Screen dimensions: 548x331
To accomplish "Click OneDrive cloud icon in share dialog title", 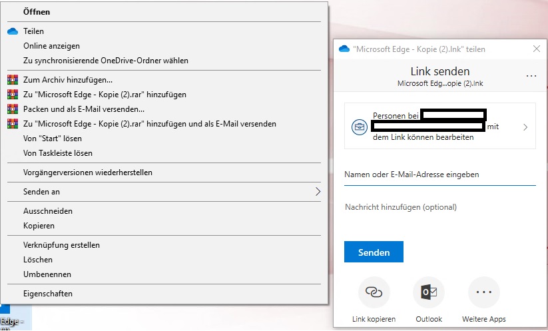I will tap(344, 49).
